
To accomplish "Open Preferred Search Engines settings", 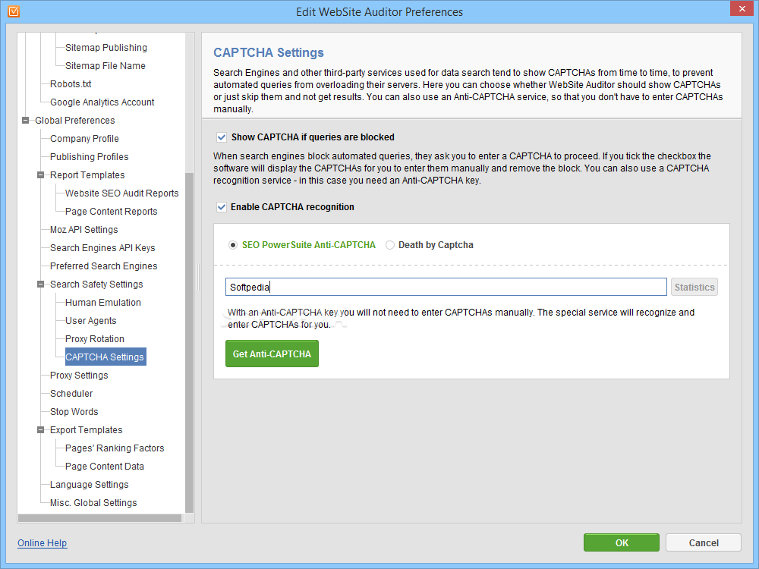I will [x=103, y=266].
